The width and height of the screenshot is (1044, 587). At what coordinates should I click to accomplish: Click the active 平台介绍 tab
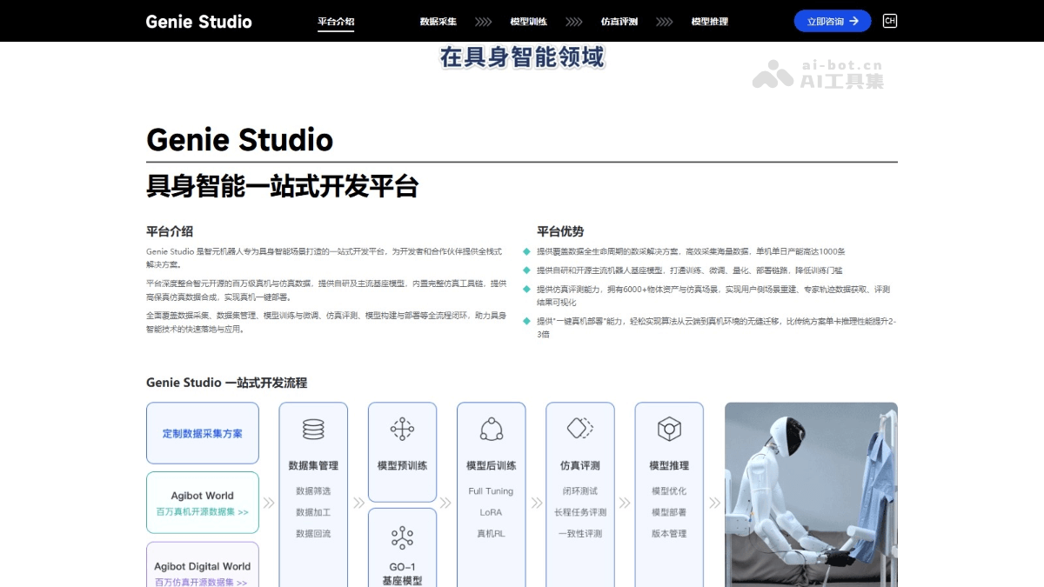pyautogui.click(x=337, y=21)
